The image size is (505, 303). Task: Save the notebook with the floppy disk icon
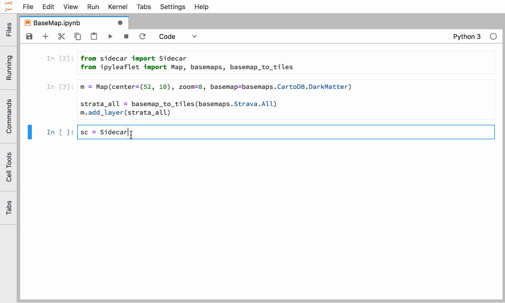tap(29, 36)
